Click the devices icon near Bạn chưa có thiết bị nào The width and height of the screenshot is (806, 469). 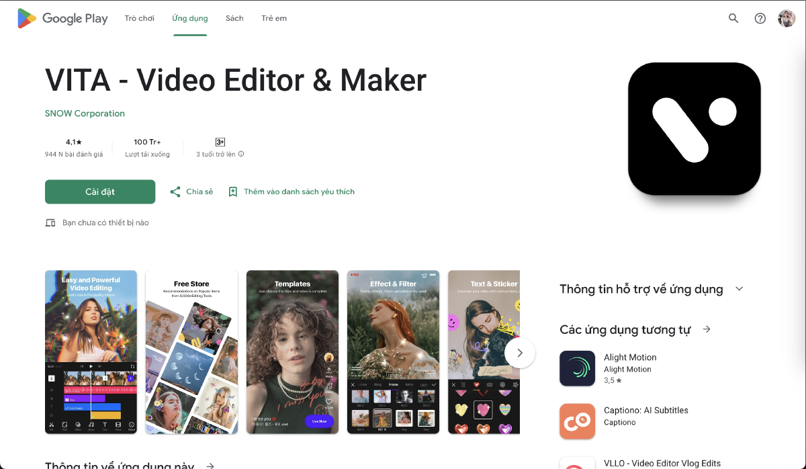pyautogui.click(x=50, y=222)
